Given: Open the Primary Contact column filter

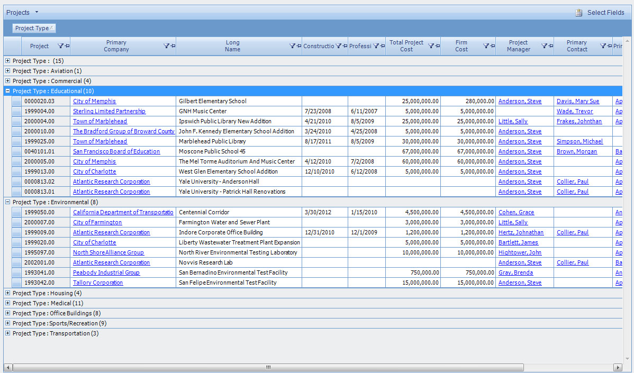Looking at the screenshot, I should (x=603, y=46).
